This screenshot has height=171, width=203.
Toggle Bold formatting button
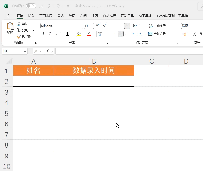click(x=43, y=34)
